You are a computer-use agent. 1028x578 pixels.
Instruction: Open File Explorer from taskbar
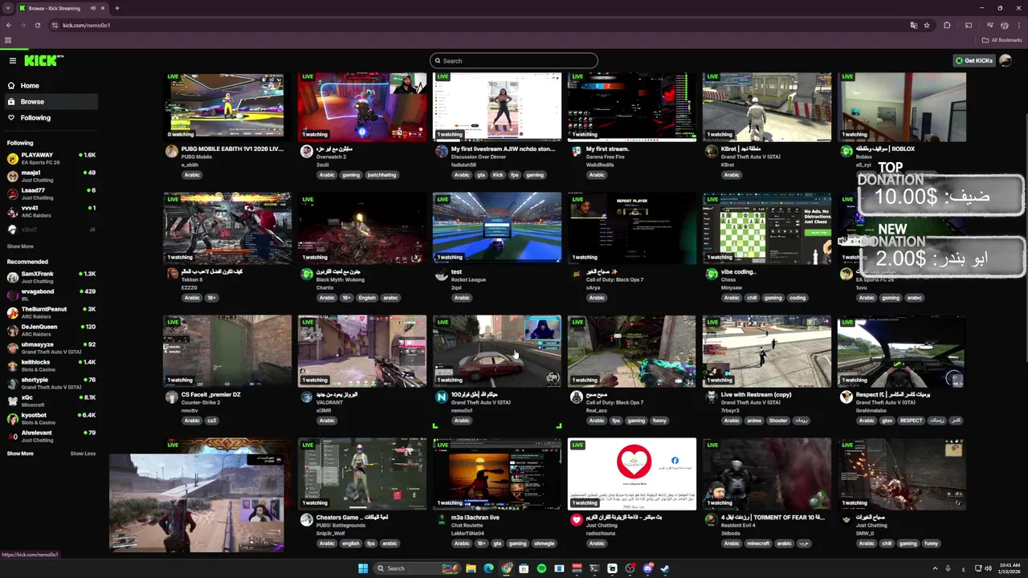coord(471,568)
